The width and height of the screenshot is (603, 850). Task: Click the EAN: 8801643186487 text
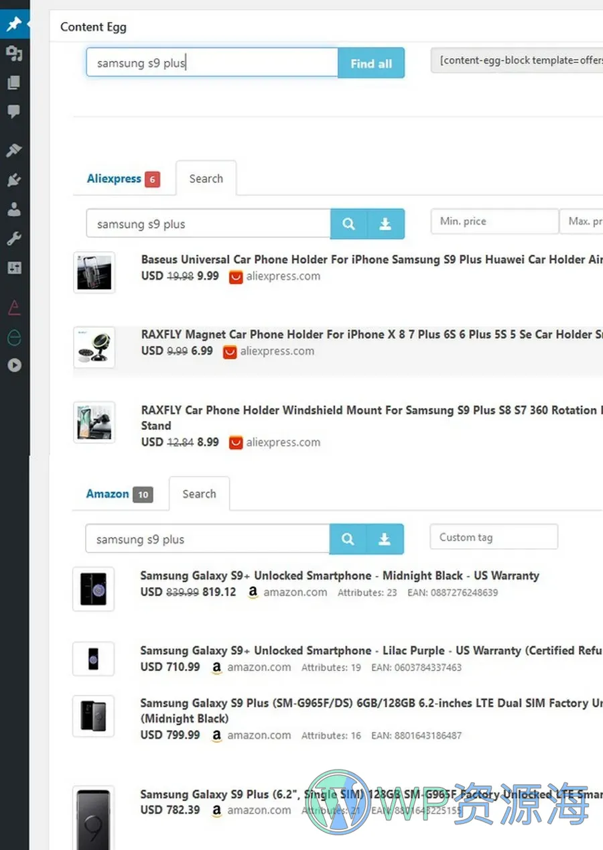(x=417, y=735)
